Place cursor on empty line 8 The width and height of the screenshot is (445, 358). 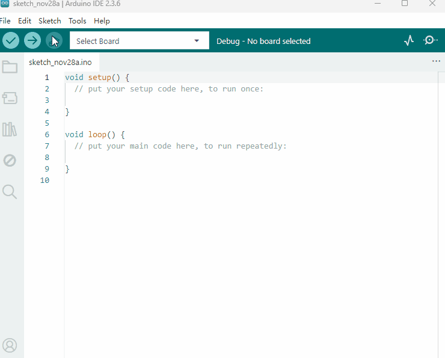pos(251,158)
